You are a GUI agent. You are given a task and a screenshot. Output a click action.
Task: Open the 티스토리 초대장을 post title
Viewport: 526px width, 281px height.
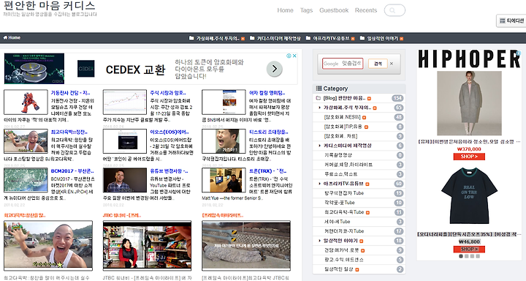269,132
